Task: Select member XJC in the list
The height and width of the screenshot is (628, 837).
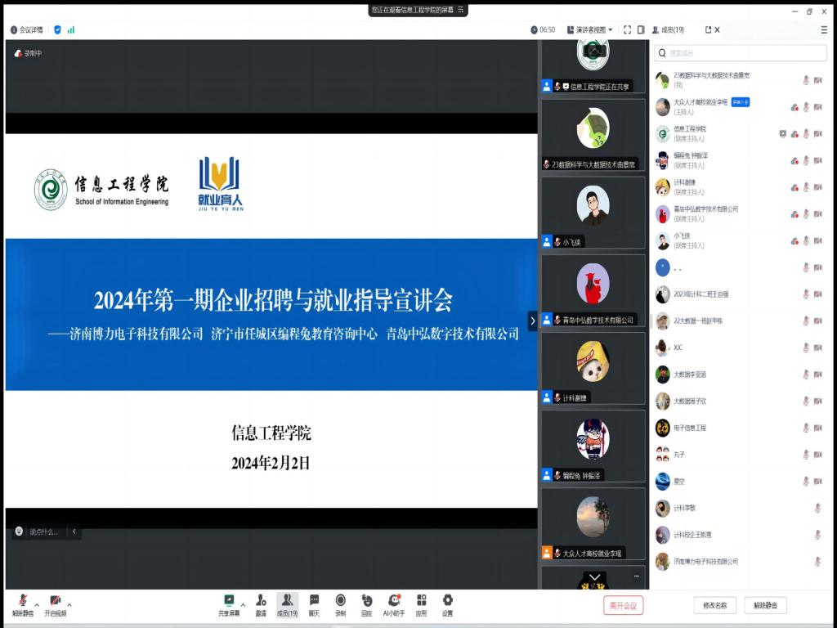Action: point(741,348)
